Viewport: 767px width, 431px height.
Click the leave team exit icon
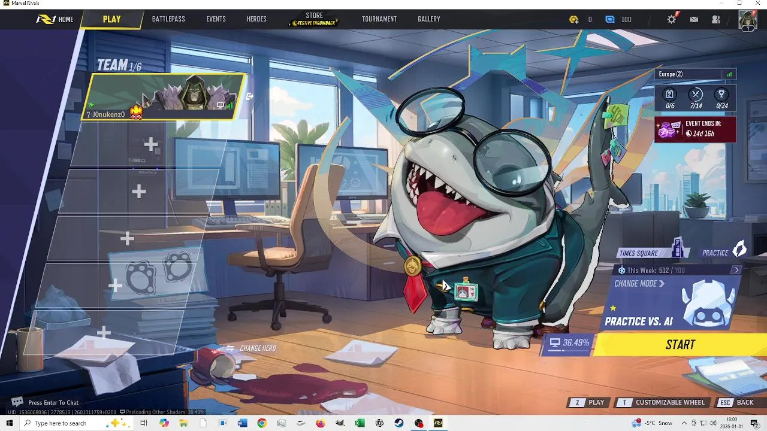(x=250, y=96)
